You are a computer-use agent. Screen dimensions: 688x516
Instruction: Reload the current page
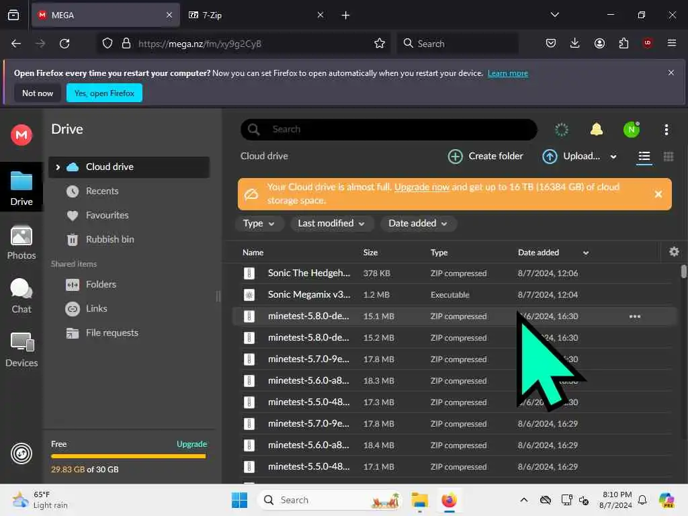coord(64,44)
